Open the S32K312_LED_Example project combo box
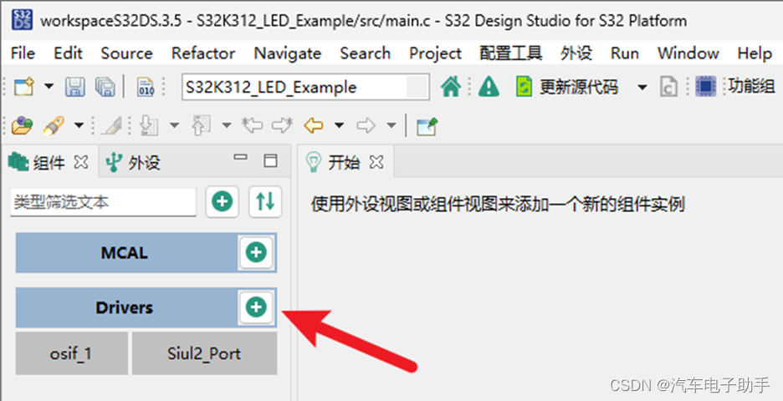Viewport: 783px width, 401px height. (305, 87)
